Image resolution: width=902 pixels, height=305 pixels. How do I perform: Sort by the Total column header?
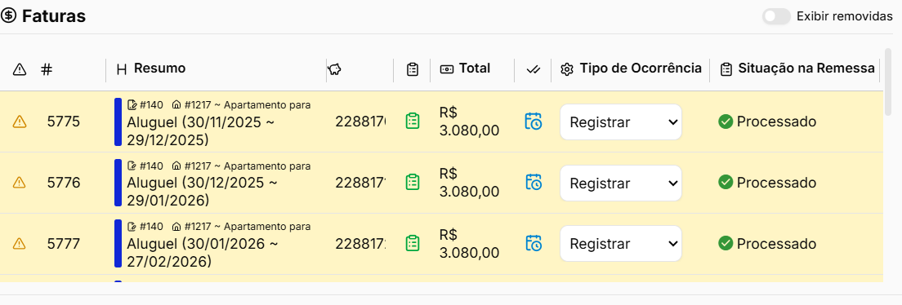point(475,69)
